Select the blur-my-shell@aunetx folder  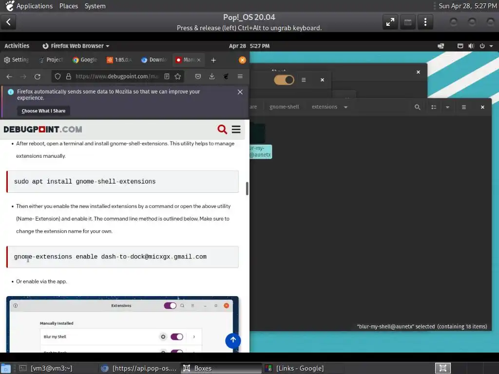(x=260, y=152)
